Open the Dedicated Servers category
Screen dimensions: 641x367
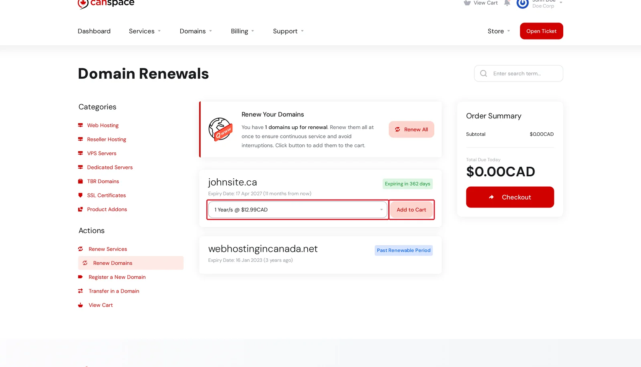pos(110,167)
